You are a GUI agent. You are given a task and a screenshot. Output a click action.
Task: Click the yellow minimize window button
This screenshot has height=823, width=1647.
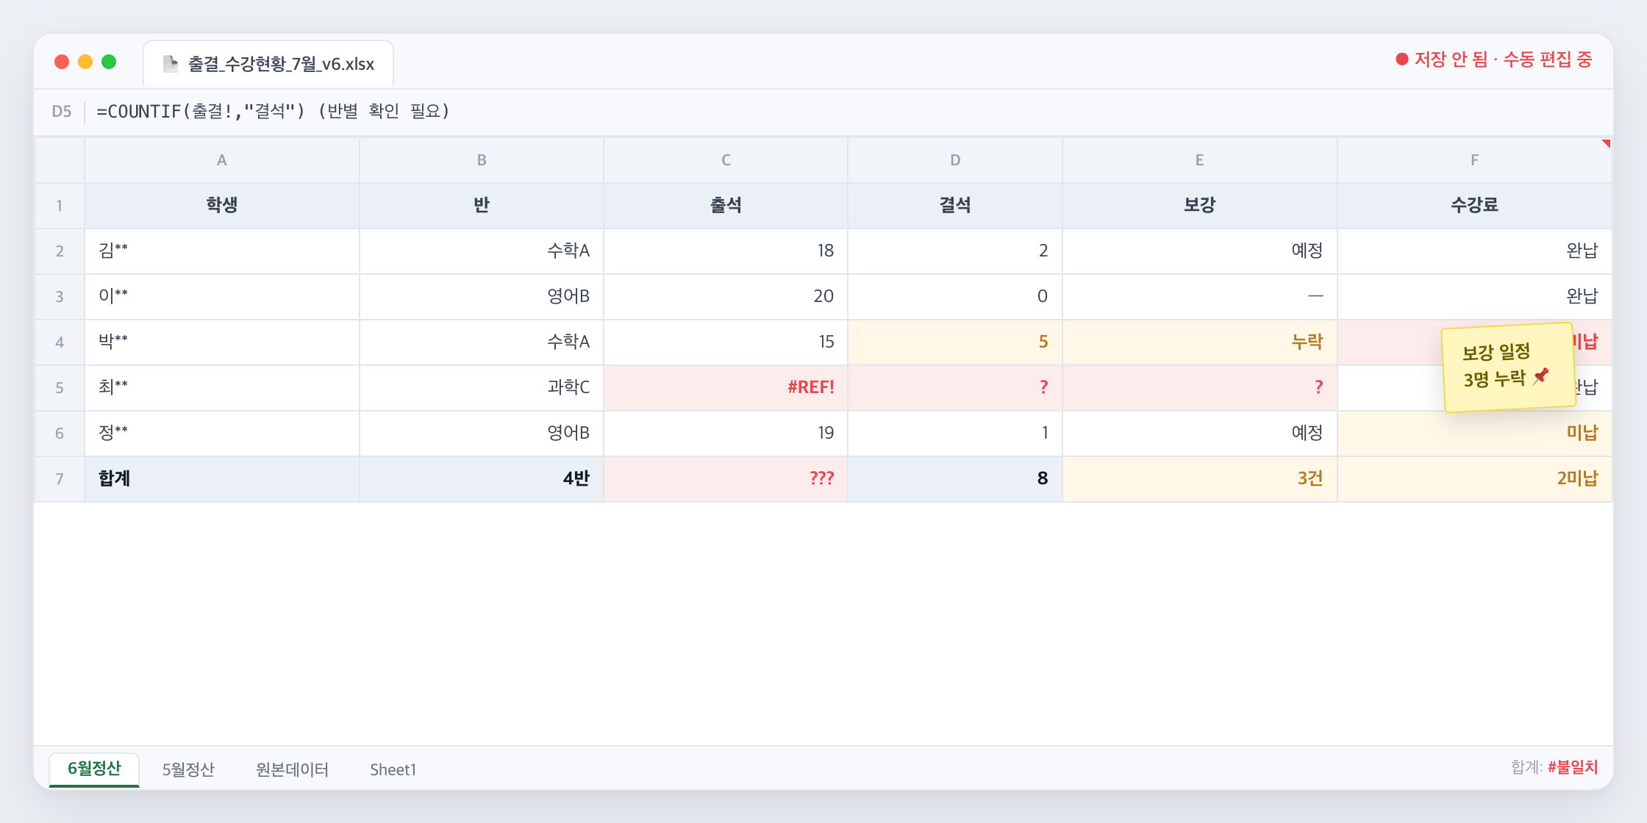coord(85,62)
